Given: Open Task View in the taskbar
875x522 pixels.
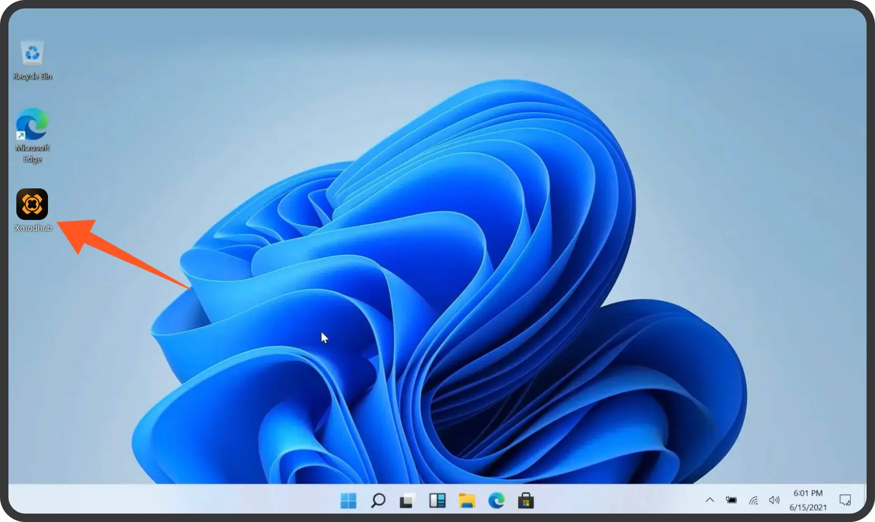Looking at the screenshot, I should pyautogui.click(x=406, y=500).
